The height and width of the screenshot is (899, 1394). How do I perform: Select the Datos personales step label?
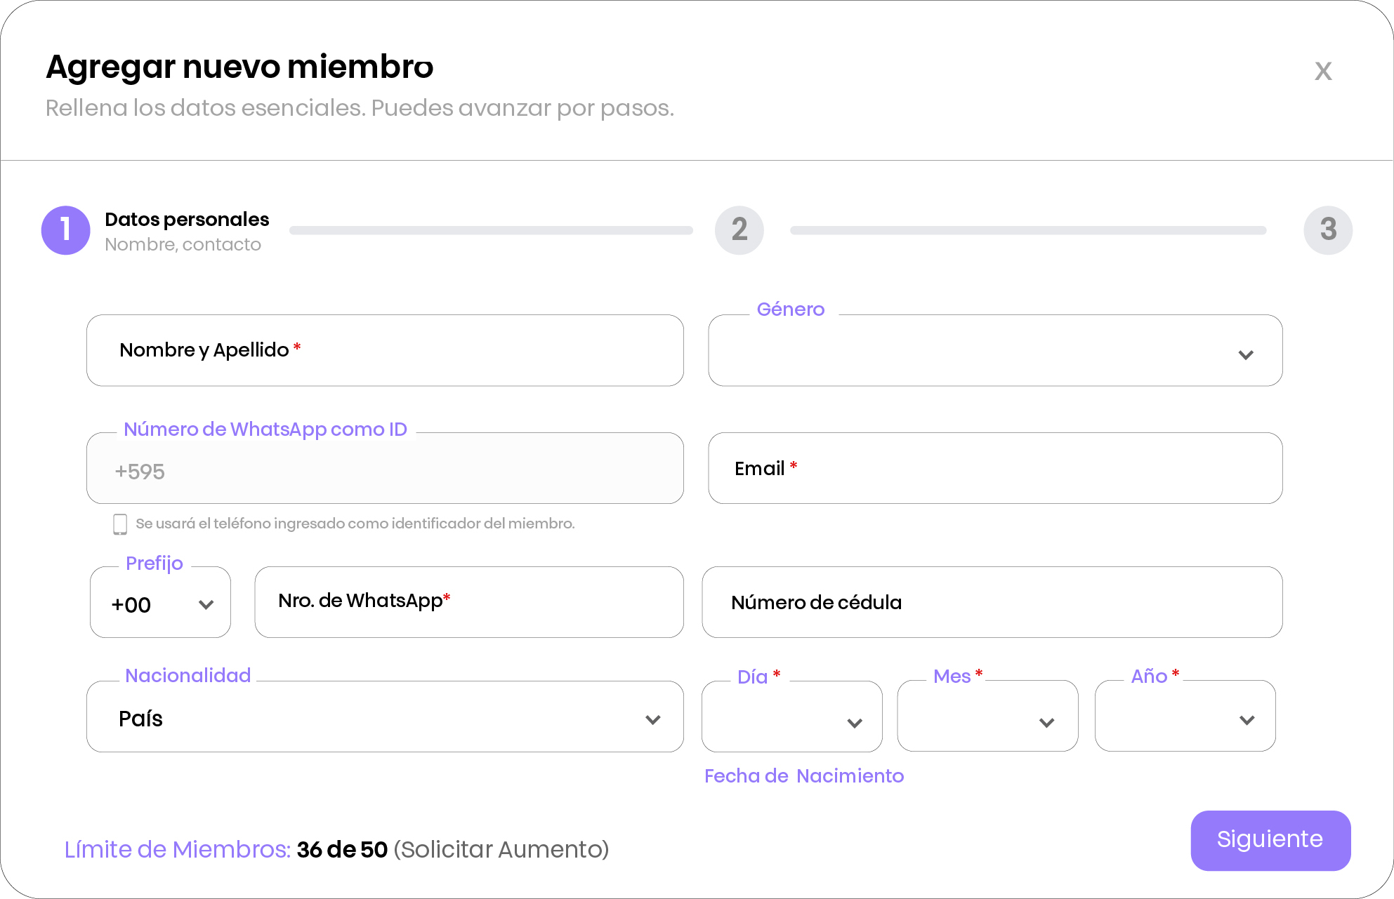point(187,220)
